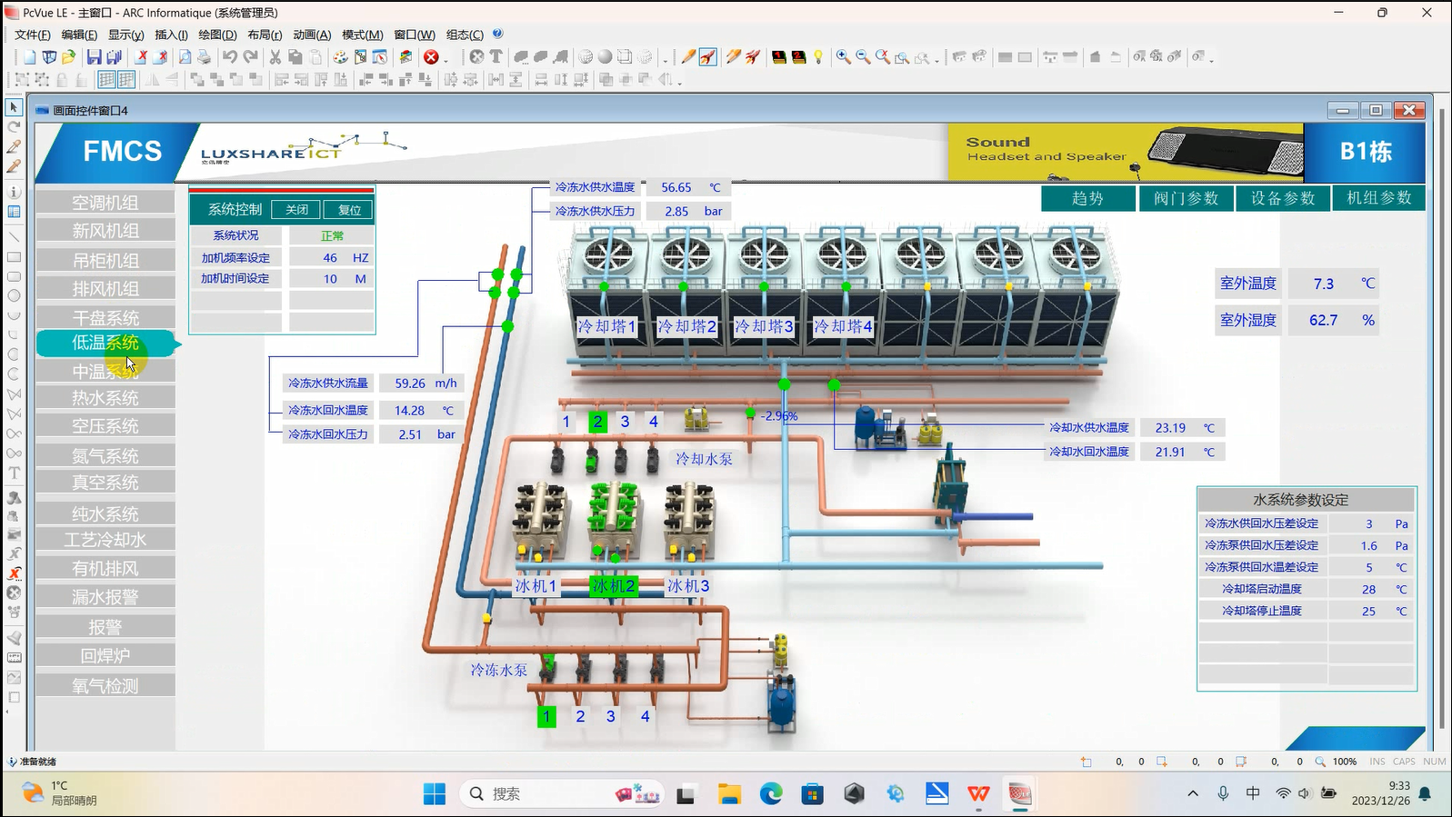Viewport: 1452px width, 817px height.
Task: Select the arrow pointer tool in left toolbox
Action: [14, 107]
